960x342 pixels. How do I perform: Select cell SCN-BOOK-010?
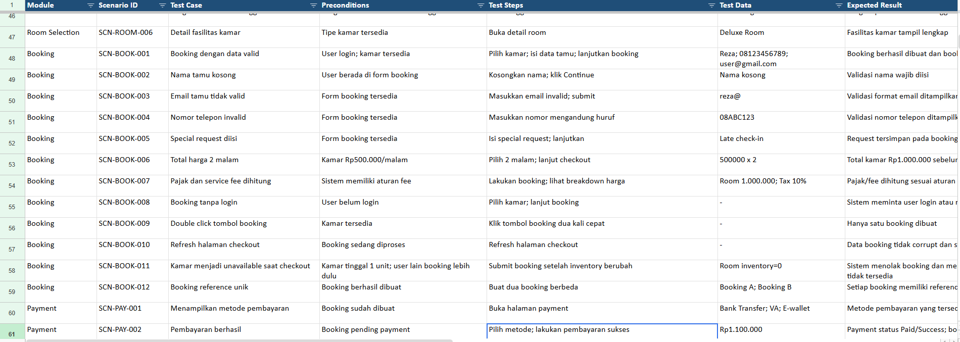(x=132, y=250)
